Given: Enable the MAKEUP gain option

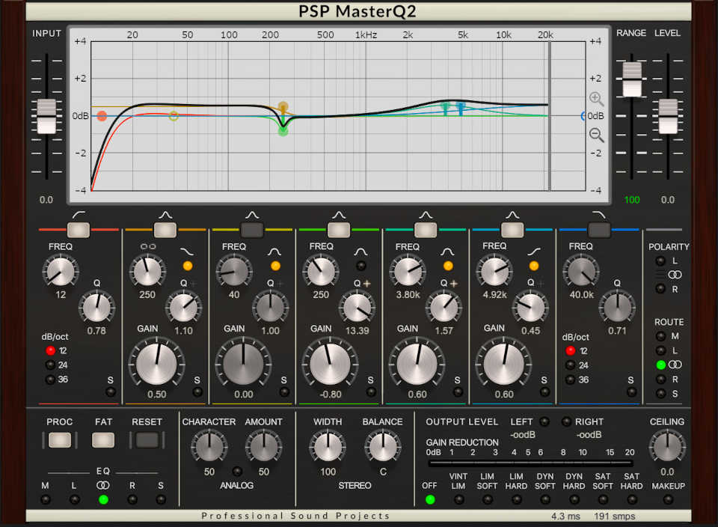Looking at the screenshot, I should pyautogui.click(x=668, y=499).
